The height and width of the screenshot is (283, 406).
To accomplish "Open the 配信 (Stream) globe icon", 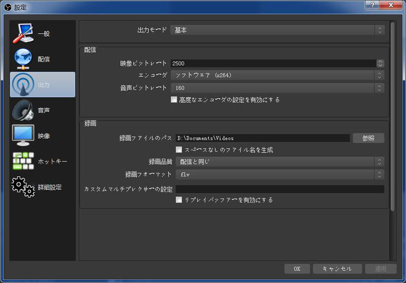I will (x=23, y=59).
